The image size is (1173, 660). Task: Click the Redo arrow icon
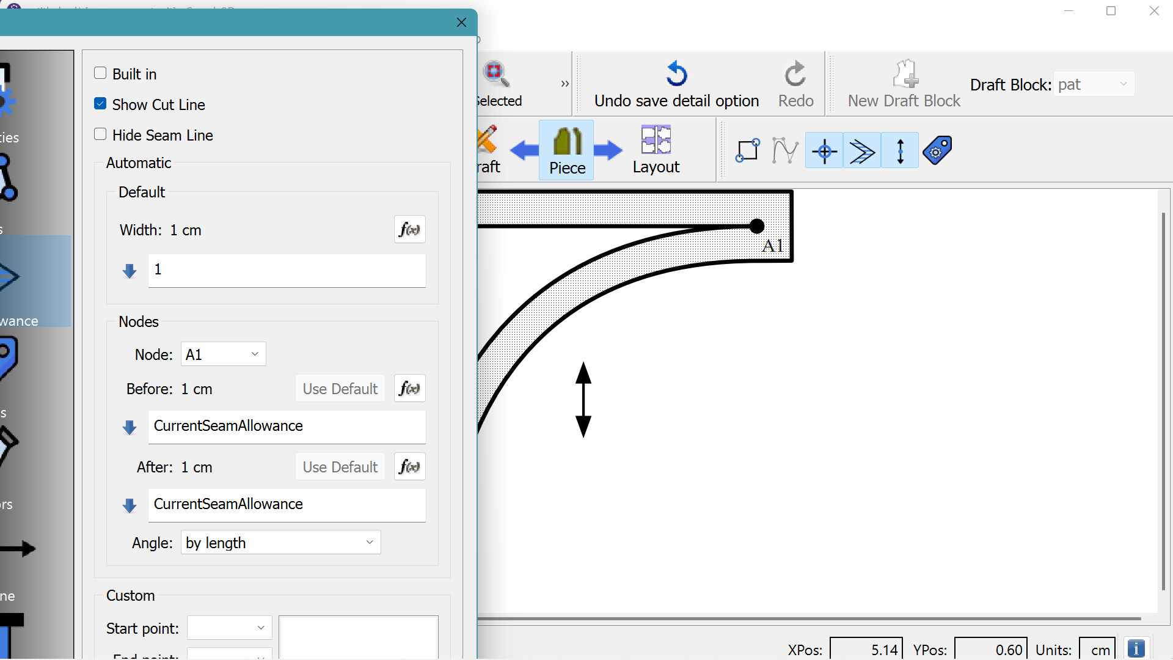tap(795, 75)
